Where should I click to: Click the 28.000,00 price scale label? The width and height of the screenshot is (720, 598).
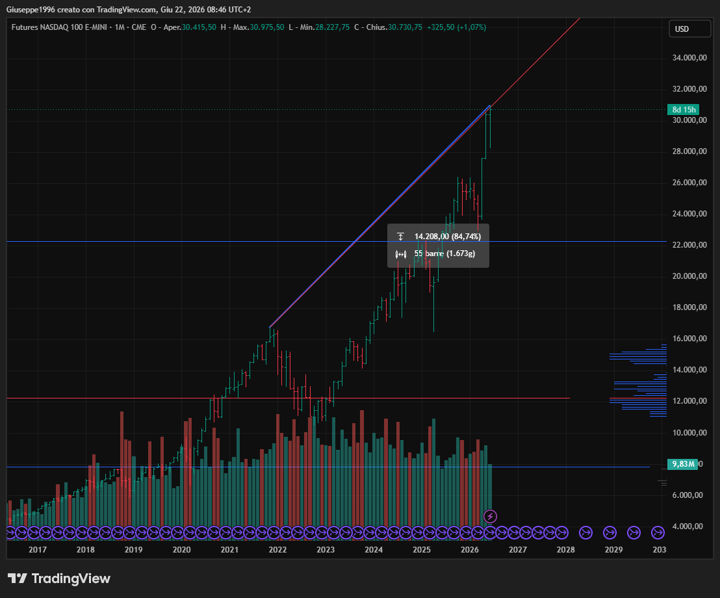(x=689, y=151)
